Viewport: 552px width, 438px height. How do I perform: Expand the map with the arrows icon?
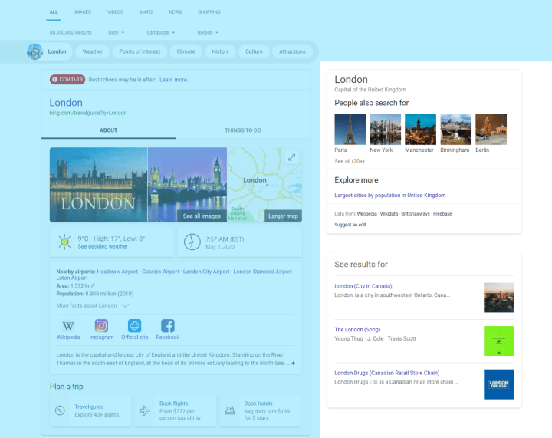(291, 157)
